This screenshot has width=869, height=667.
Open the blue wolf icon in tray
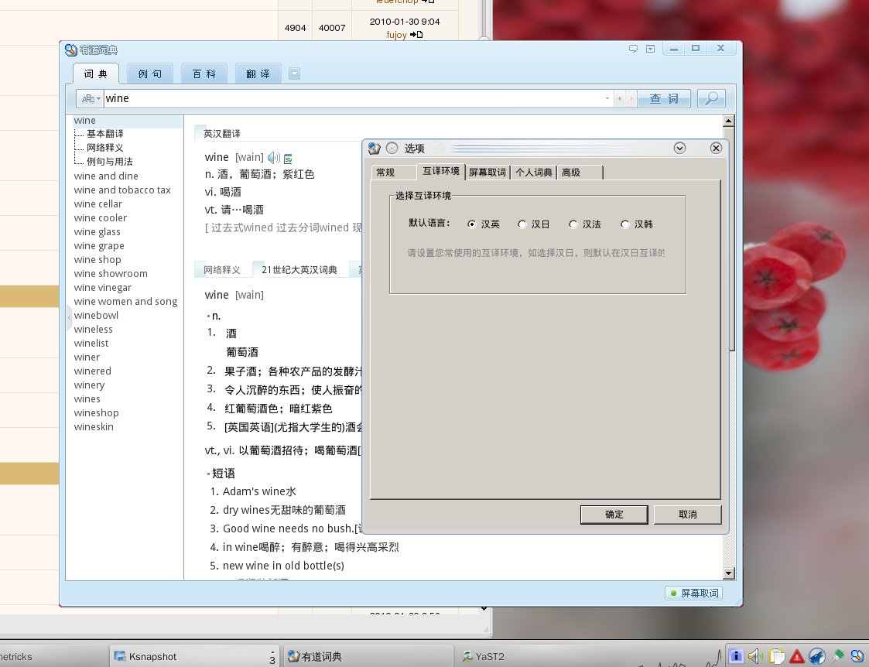817,656
